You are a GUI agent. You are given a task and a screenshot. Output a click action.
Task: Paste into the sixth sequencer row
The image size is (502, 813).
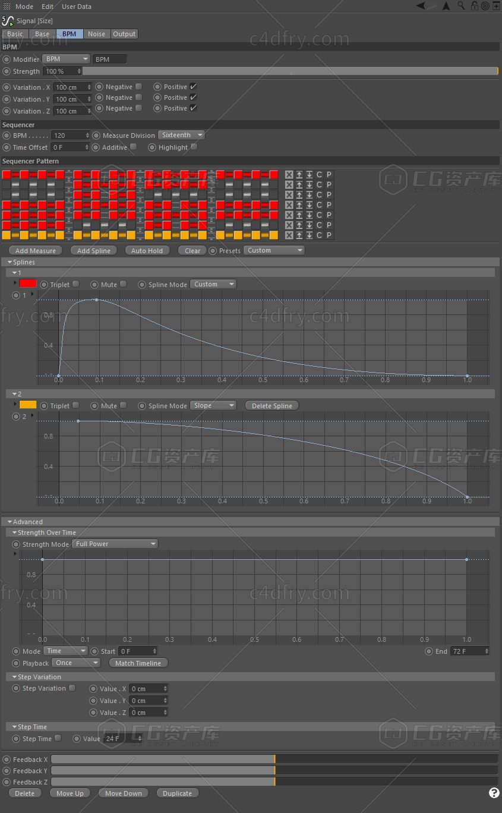coord(329,225)
